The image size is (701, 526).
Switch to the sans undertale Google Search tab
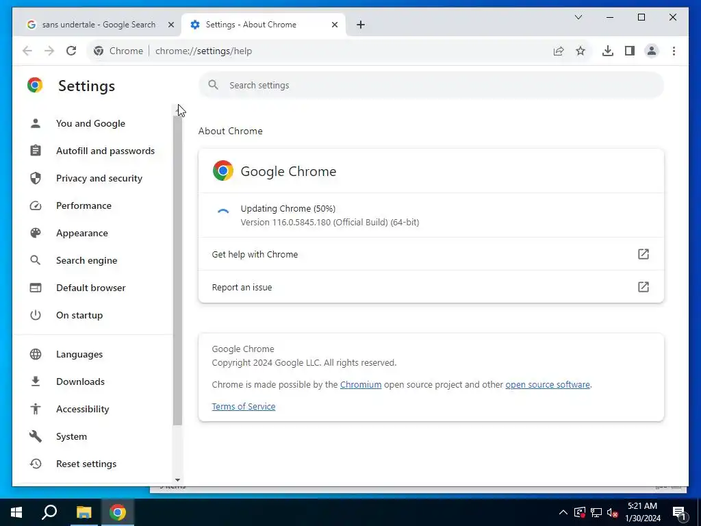click(97, 25)
